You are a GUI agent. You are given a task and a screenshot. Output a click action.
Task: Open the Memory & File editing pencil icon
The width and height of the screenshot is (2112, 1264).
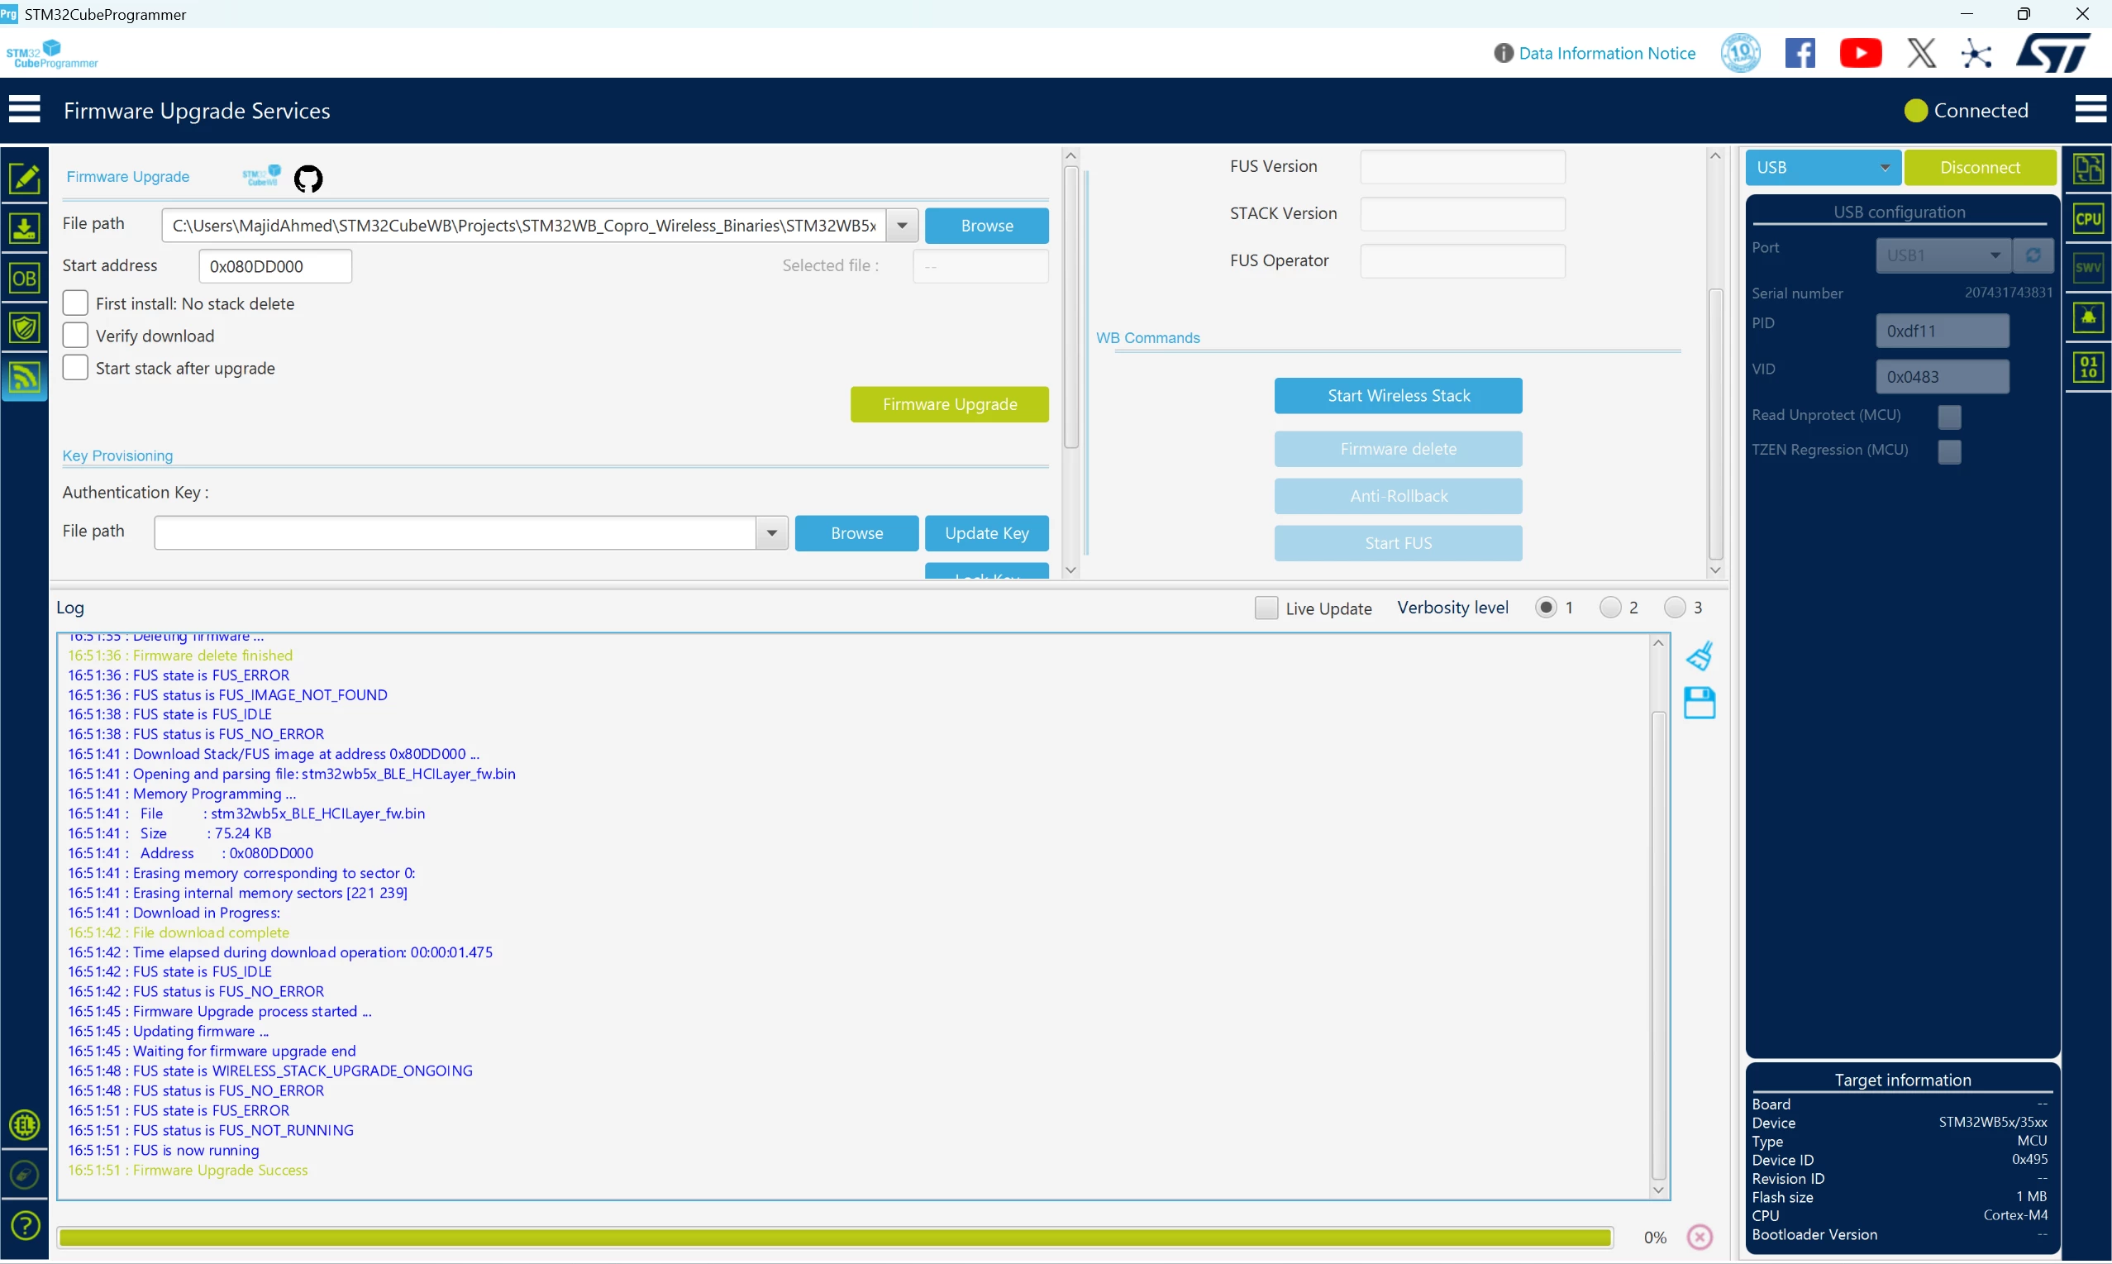pyautogui.click(x=25, y=177)
